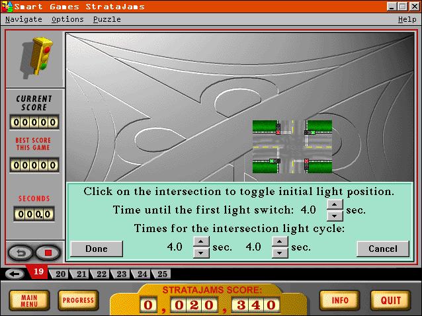Click the red stop square button

coord(48,253)
